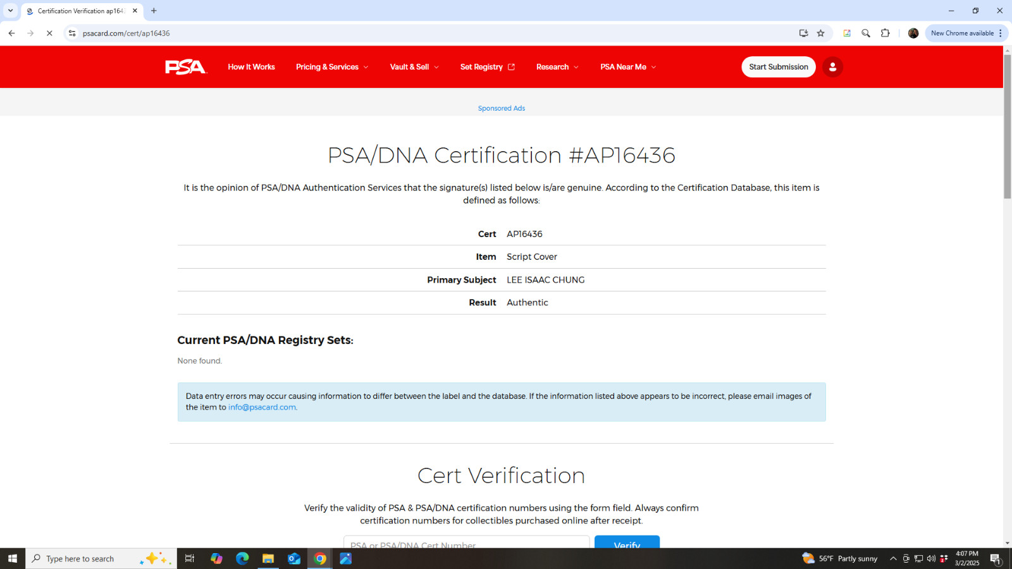Click the PSA logo in the header

186,67
